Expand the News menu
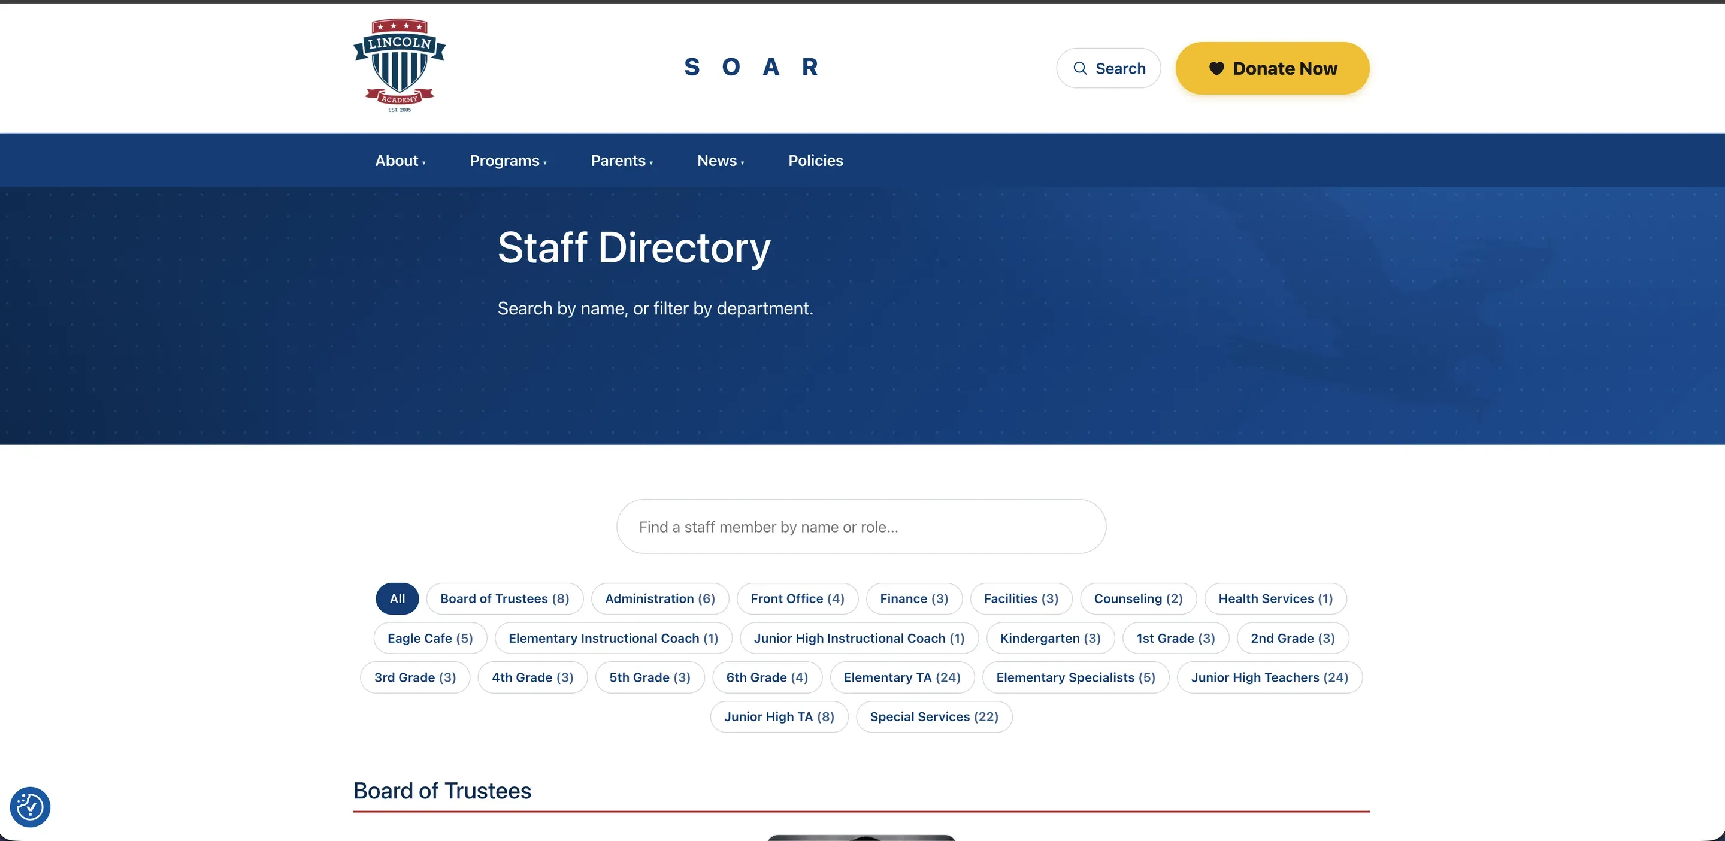 [721, 161]
